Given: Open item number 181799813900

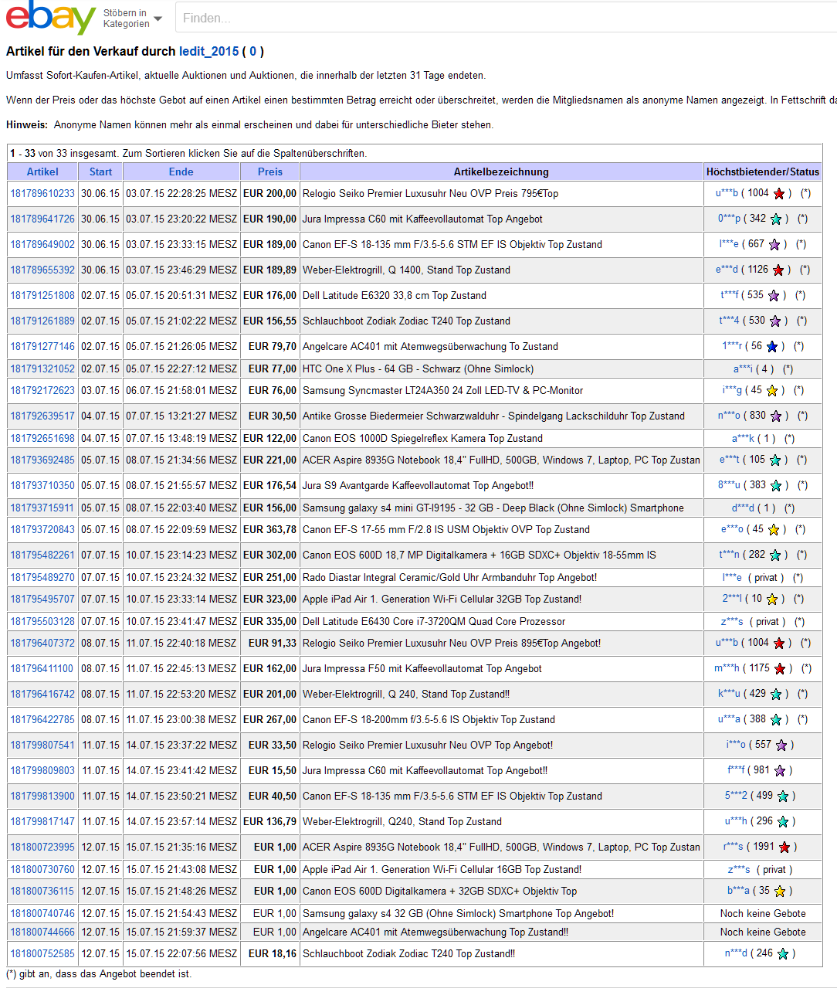Looking at the screenshot, I should point(42,797).
